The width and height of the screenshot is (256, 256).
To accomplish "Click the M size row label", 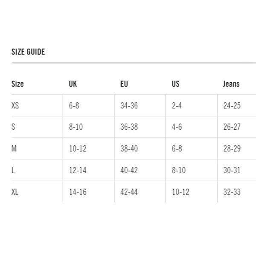I will click(x=14, y=148).
